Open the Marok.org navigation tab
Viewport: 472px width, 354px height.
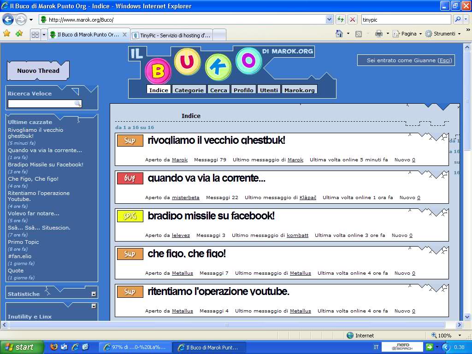pyautogui.click(x=300, y=90)
